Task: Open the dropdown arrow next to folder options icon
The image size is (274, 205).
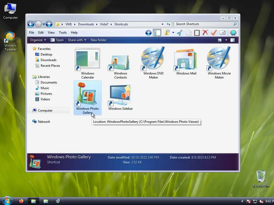Action: [x=173, y=33]
